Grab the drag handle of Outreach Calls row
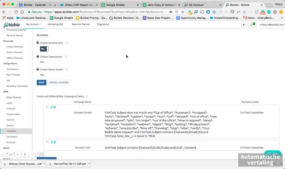 coord(47,142)
